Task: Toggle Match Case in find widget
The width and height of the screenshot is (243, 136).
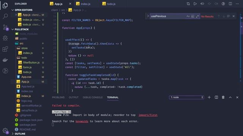Action: 188,16
